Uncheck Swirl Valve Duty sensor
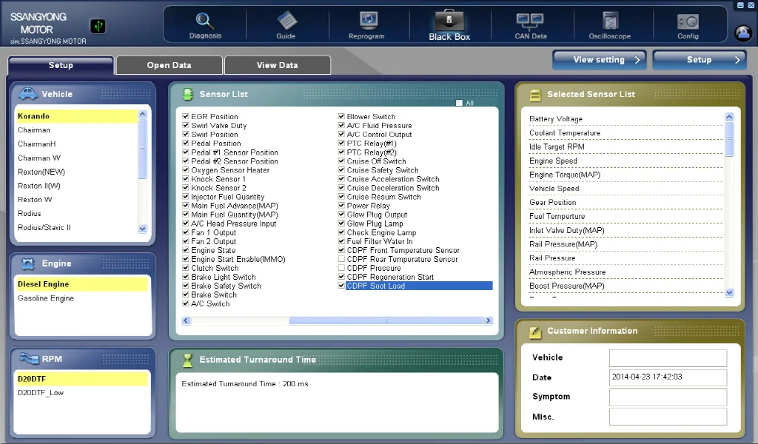 click(186, 125)
